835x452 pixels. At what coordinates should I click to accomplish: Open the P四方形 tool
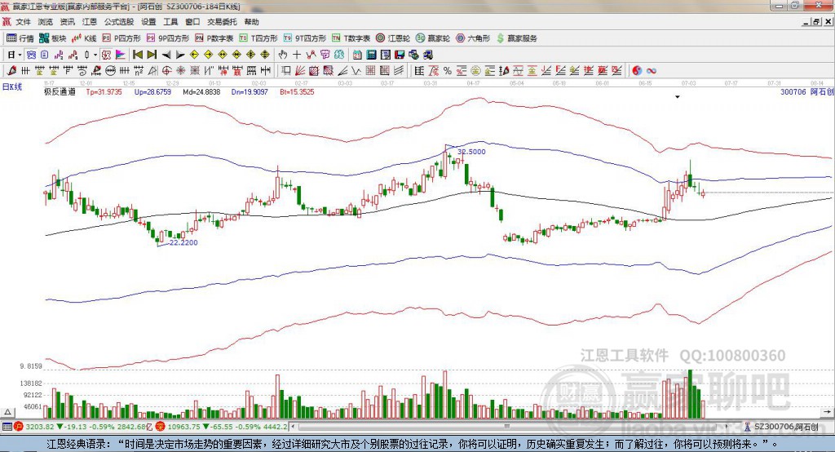click(121, 38)
